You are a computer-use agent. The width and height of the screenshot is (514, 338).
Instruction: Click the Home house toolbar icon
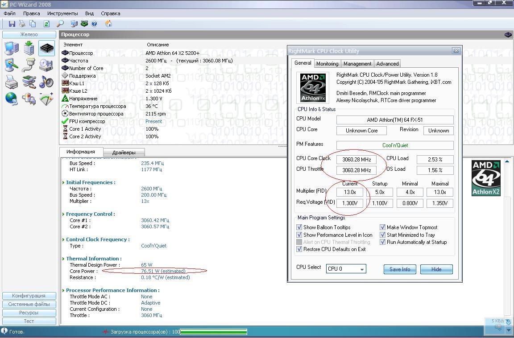(108, 24)
